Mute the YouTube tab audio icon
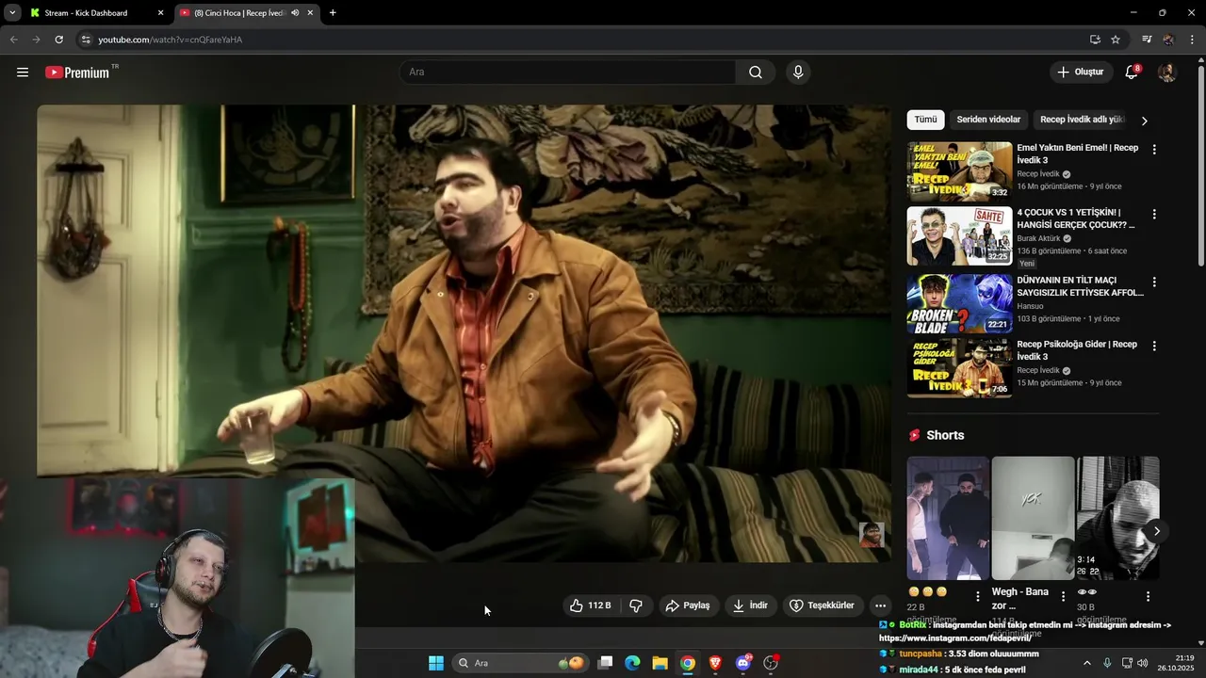Screen dimensions: 1206x678 [295, 13]
